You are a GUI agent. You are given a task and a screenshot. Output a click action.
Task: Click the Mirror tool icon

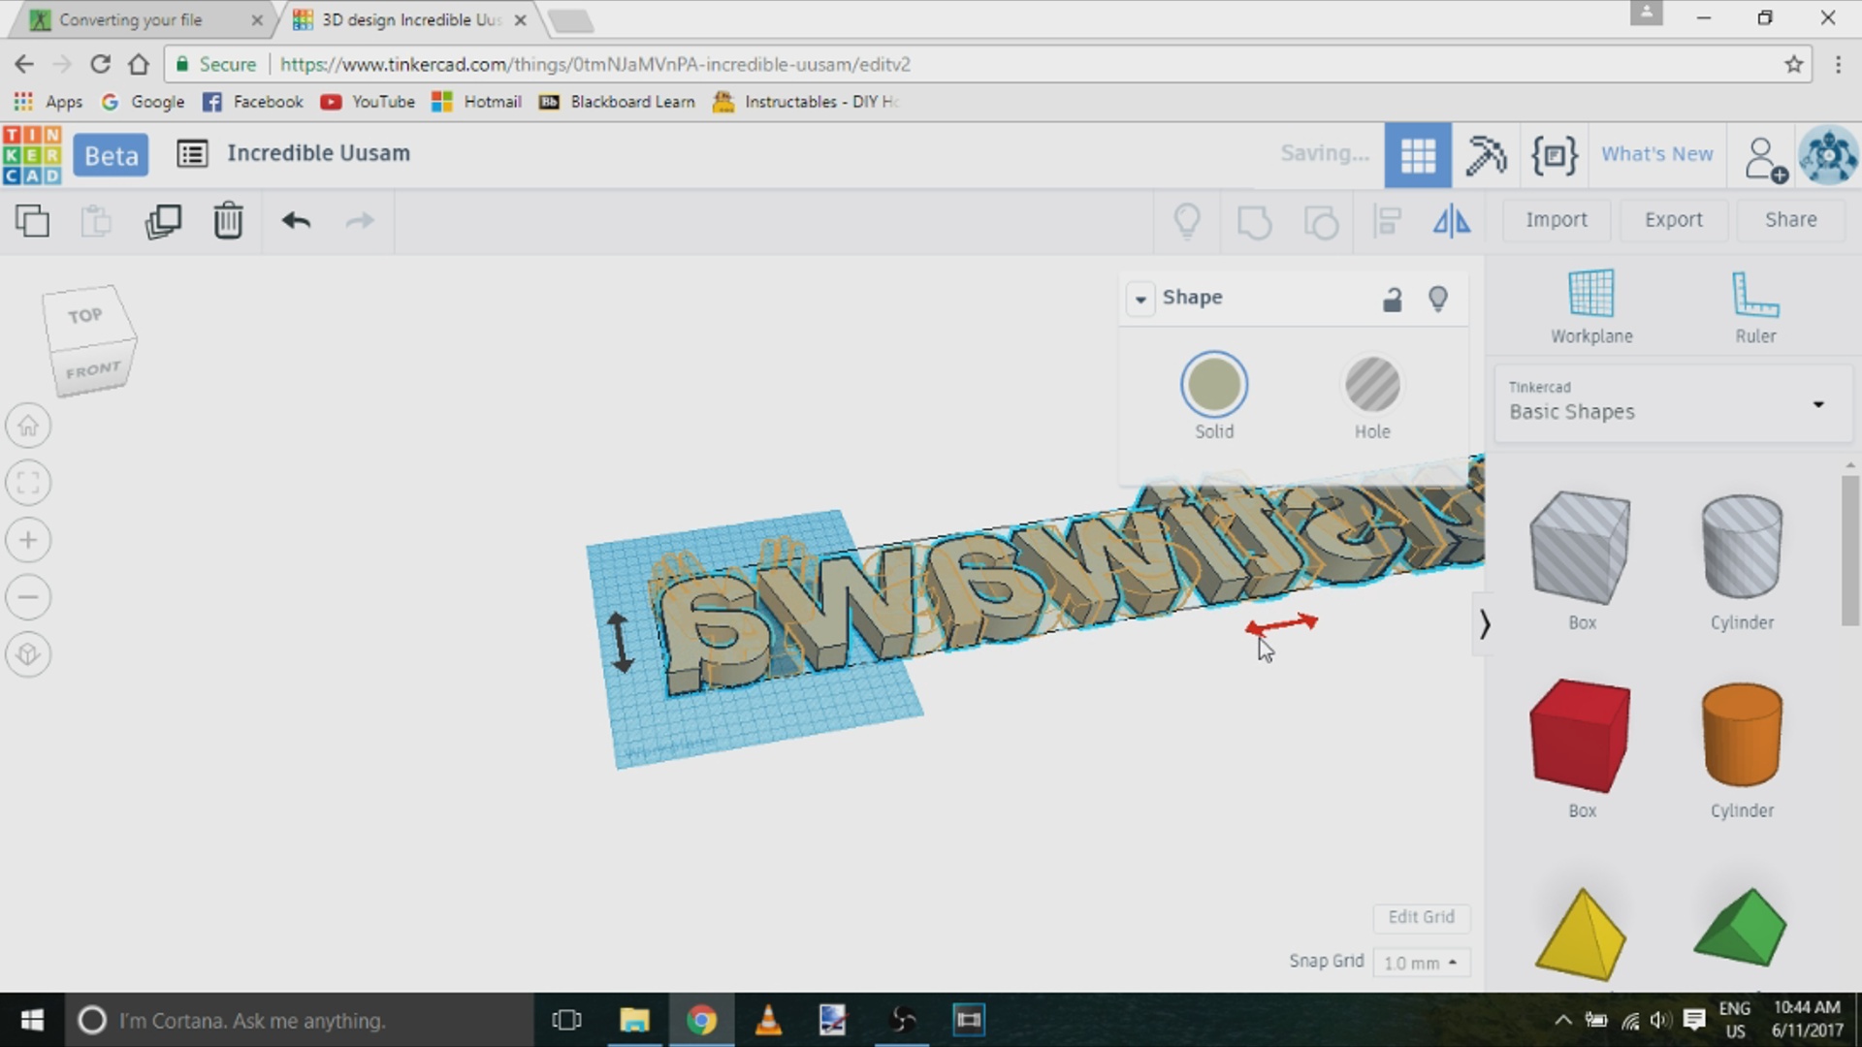click(1451, 221)
